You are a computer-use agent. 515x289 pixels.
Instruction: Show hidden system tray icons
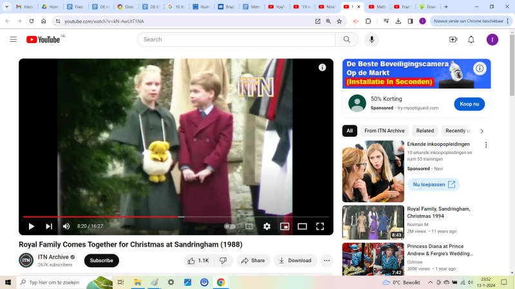click(x=430, y=283)
